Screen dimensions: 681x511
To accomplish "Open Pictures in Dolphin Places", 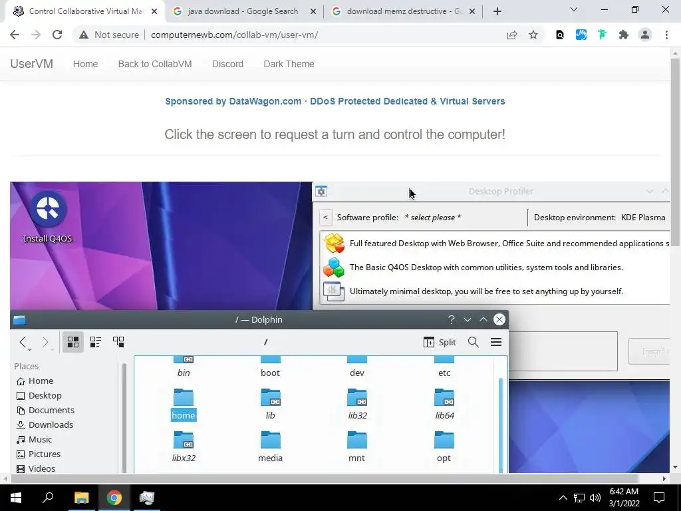I will pyautogui.click(x=38, y=454).
